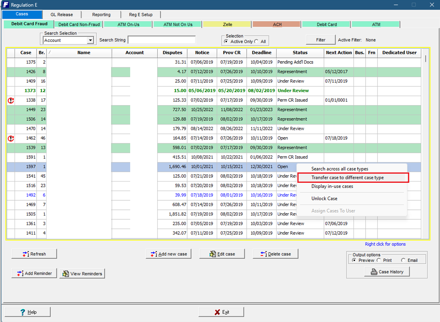Choose Transfer case to different case type
Image resolution: width=440 pixels, height=322 pixels.
tap(347, 178)
